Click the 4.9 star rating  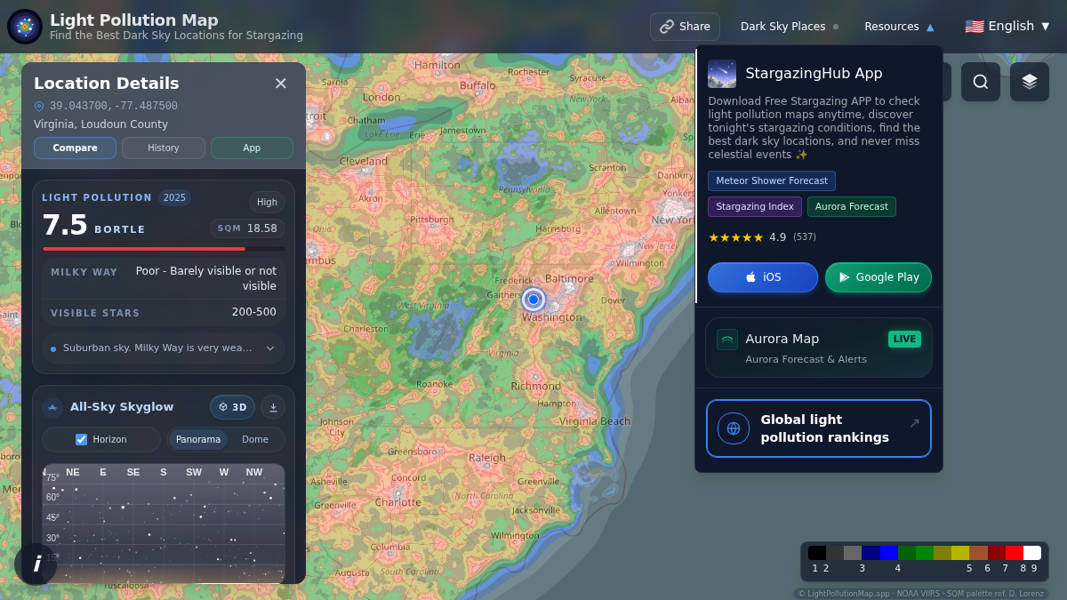point(762,237)
